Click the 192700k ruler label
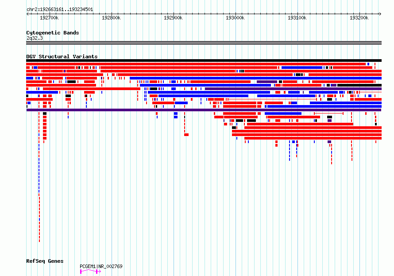The image size is (394, 276). coord(49,18)
